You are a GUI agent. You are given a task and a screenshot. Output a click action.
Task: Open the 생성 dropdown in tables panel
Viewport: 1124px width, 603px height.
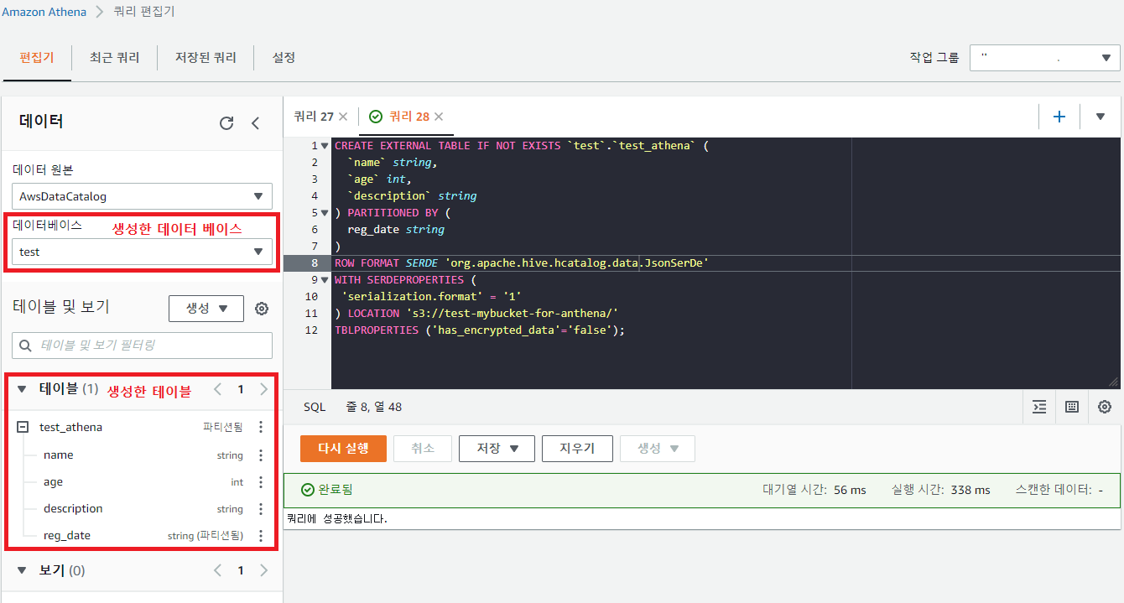coord(206,309)
